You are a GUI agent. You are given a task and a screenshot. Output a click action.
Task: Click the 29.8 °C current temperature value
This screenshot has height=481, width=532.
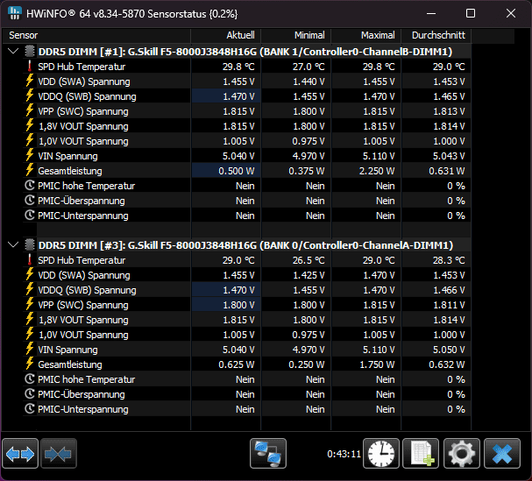coord(238,67)
